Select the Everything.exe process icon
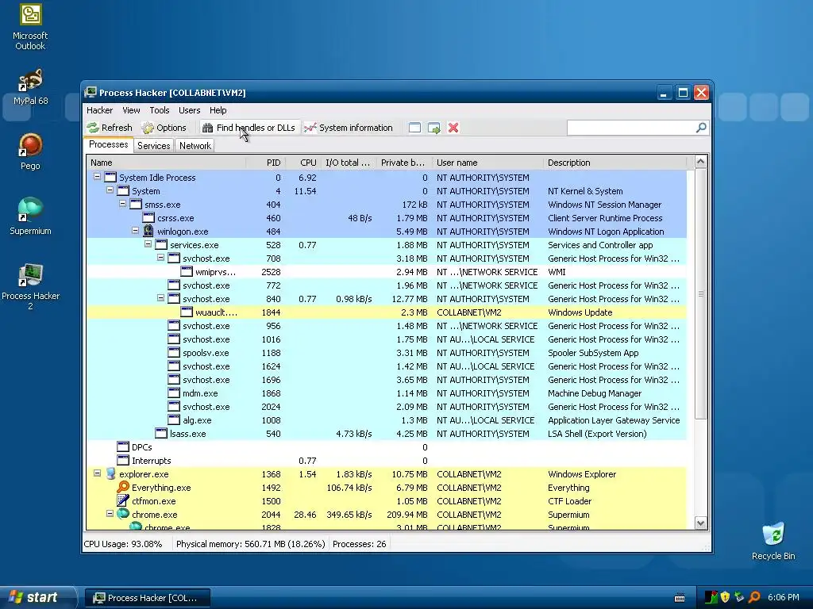Viewport: 813px width, 609px height. tap(123, 487)
